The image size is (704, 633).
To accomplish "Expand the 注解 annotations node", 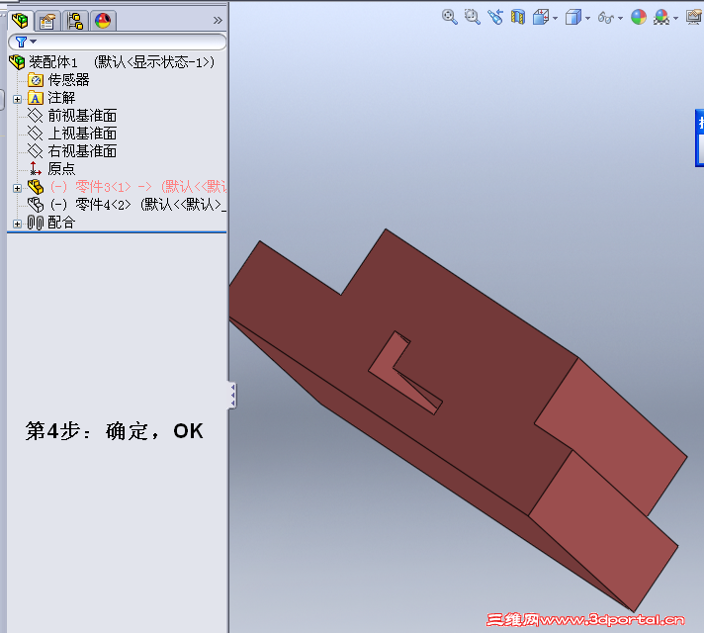I will (x=17, y=99).
